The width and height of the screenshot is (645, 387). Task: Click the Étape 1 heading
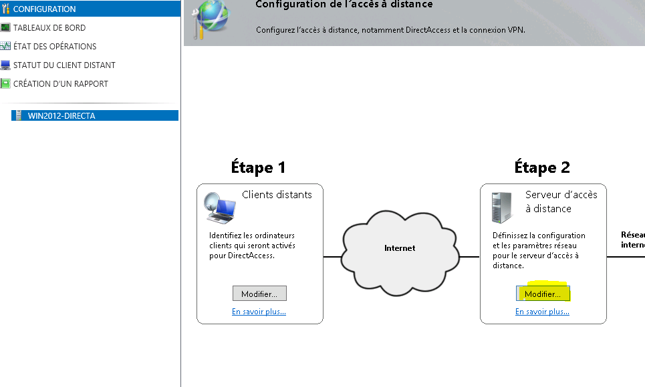(258, 167)
